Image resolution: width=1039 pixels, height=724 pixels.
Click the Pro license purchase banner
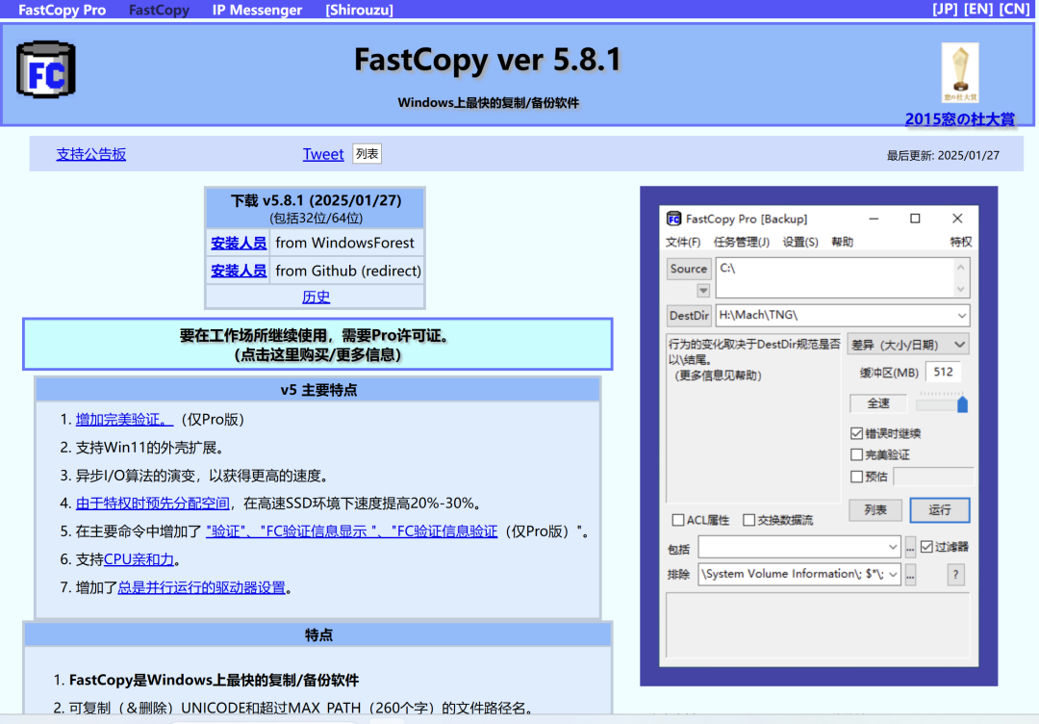point(317,345)
